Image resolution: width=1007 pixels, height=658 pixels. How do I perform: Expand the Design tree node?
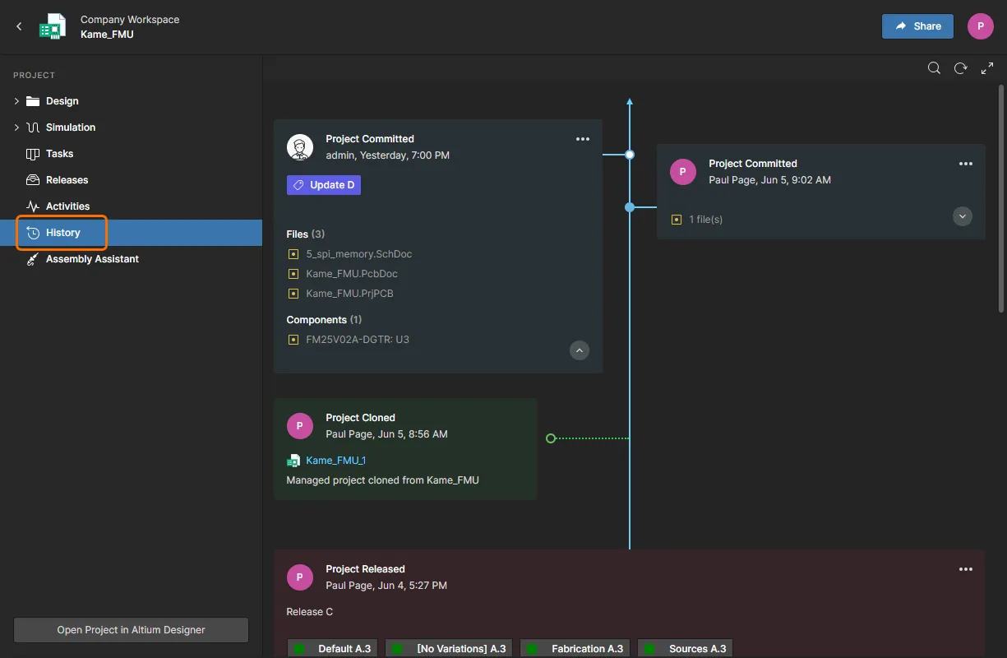point(16,101)
